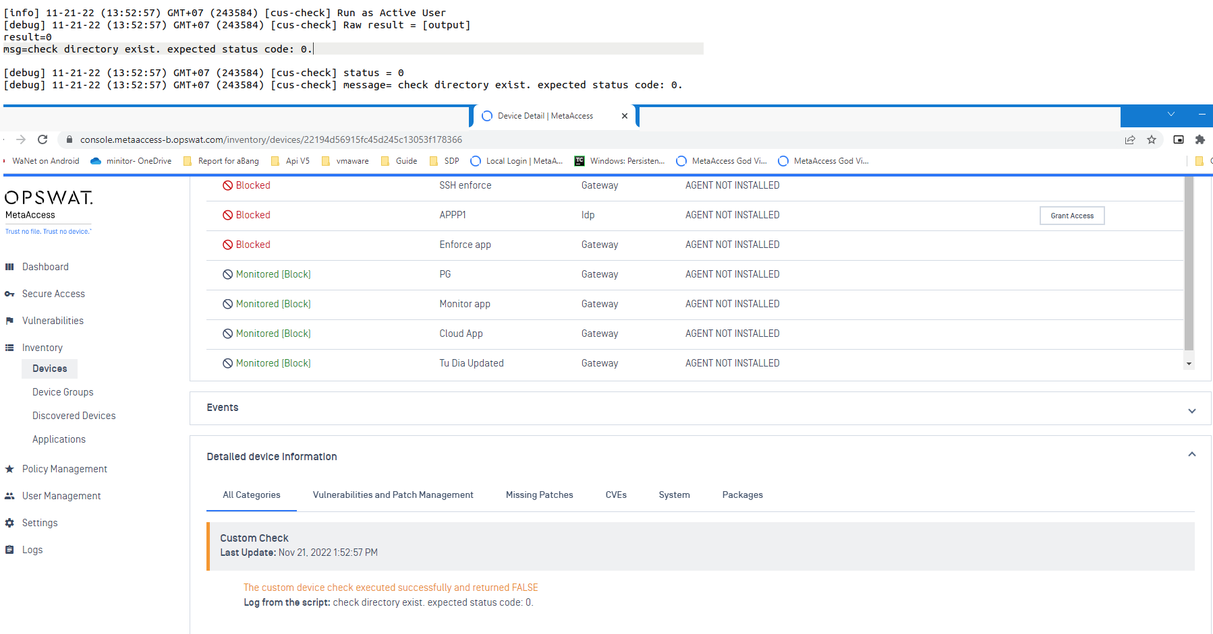This screenshot has width=1213, height=634.
Task: Open the vmaware bookmark folder
Action: 345,161
